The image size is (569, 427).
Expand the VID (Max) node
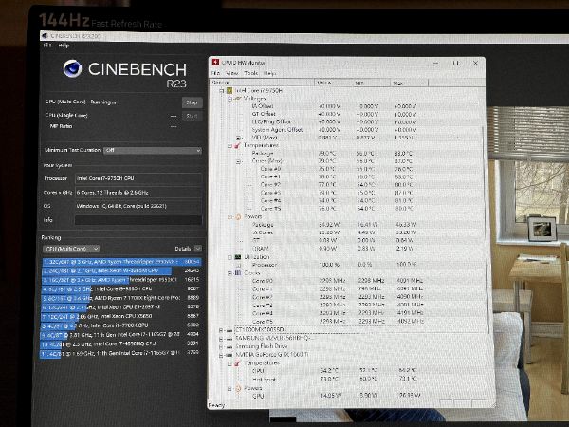pyautogui.click(x=238, y=138)
